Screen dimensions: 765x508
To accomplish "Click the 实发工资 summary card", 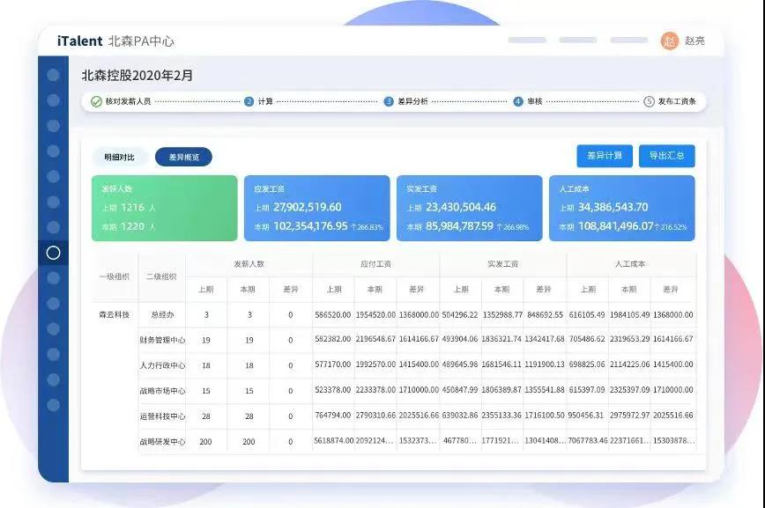I will [x=469, y=208].
